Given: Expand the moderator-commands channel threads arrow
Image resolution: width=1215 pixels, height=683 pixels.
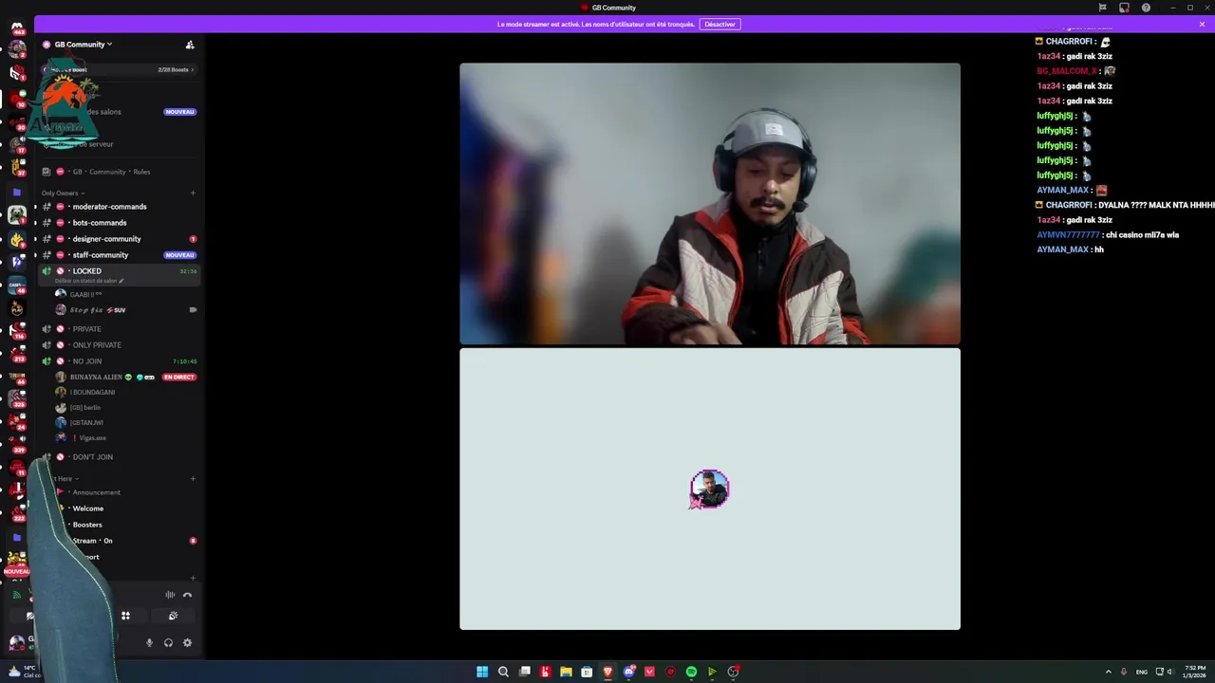Looking at the screenshot, I should 35,207.
